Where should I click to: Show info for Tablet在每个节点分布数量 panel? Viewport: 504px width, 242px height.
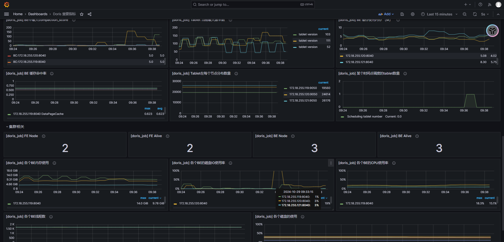coord(236,74)
